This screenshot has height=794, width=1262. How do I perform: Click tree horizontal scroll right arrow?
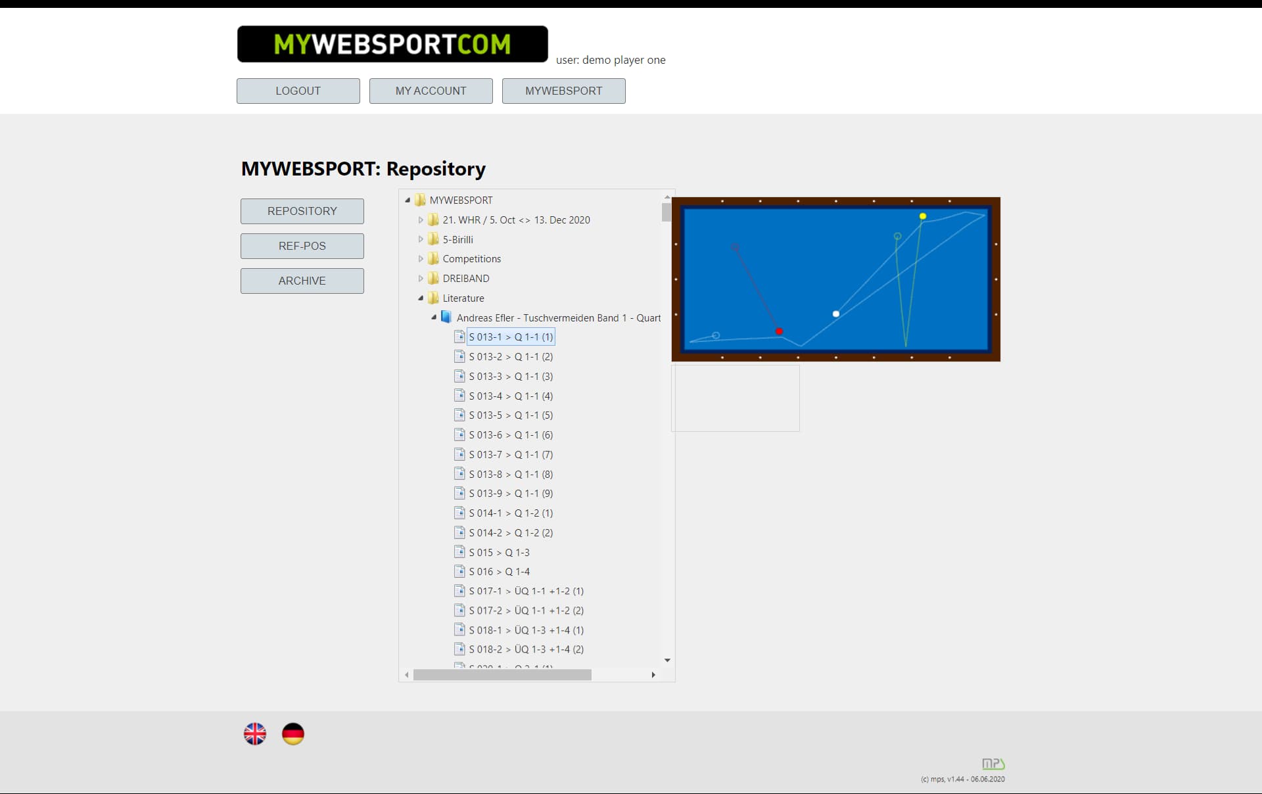(653, 675)
